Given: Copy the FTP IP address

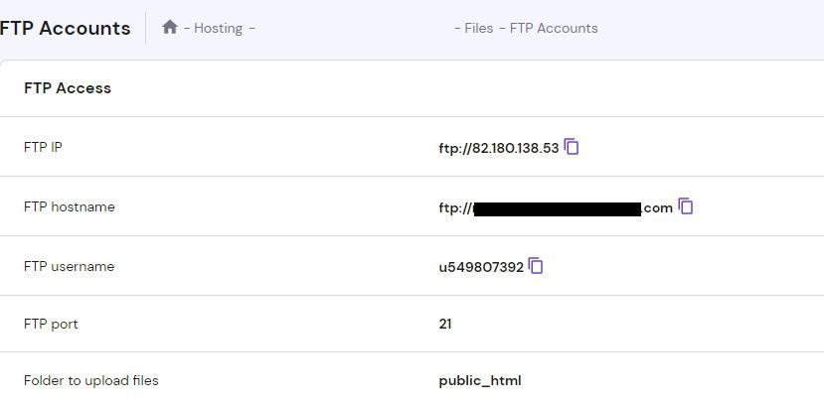Looking at the screenshot, I should 572,147.
